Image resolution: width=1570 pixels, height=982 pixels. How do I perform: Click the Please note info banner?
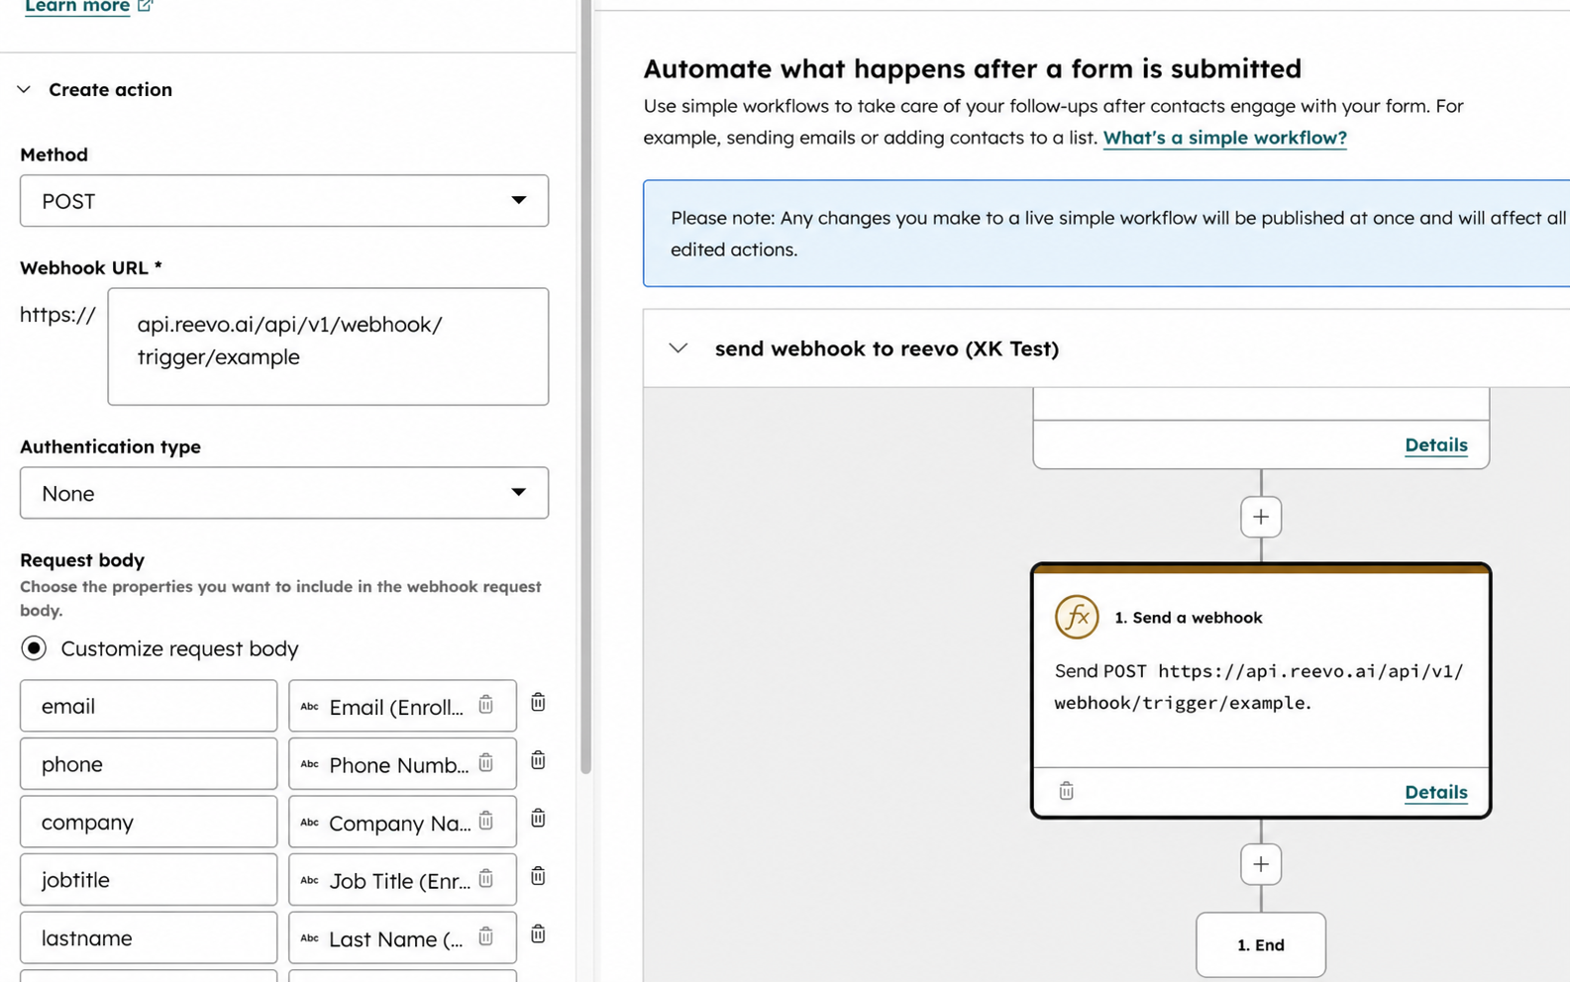coord(1106,234)
